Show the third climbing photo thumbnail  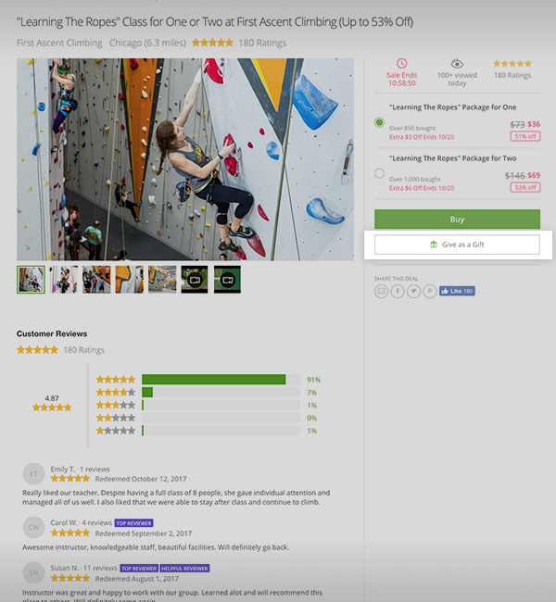click(x=96, y=280)
